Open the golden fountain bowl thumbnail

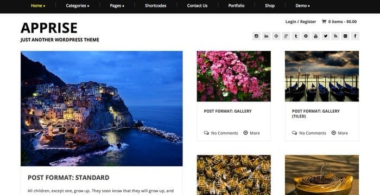click(322, 175)
